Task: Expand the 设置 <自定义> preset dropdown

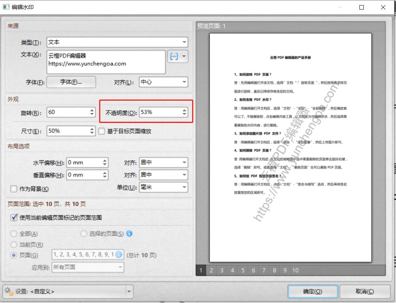Action: (129, 291)
